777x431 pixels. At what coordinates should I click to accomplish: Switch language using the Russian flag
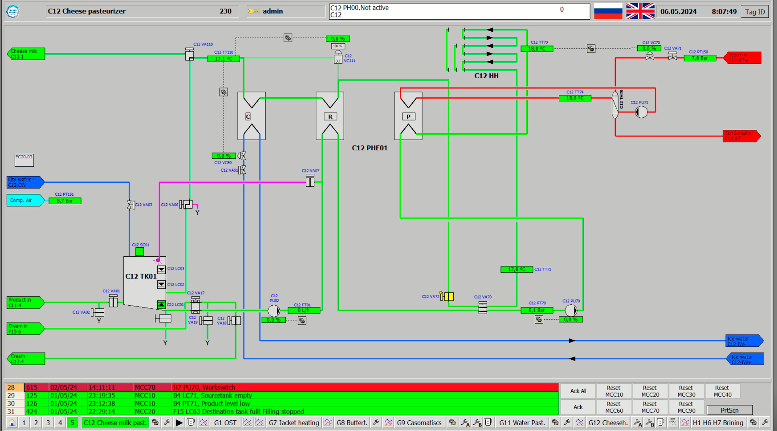pos(608,11)
